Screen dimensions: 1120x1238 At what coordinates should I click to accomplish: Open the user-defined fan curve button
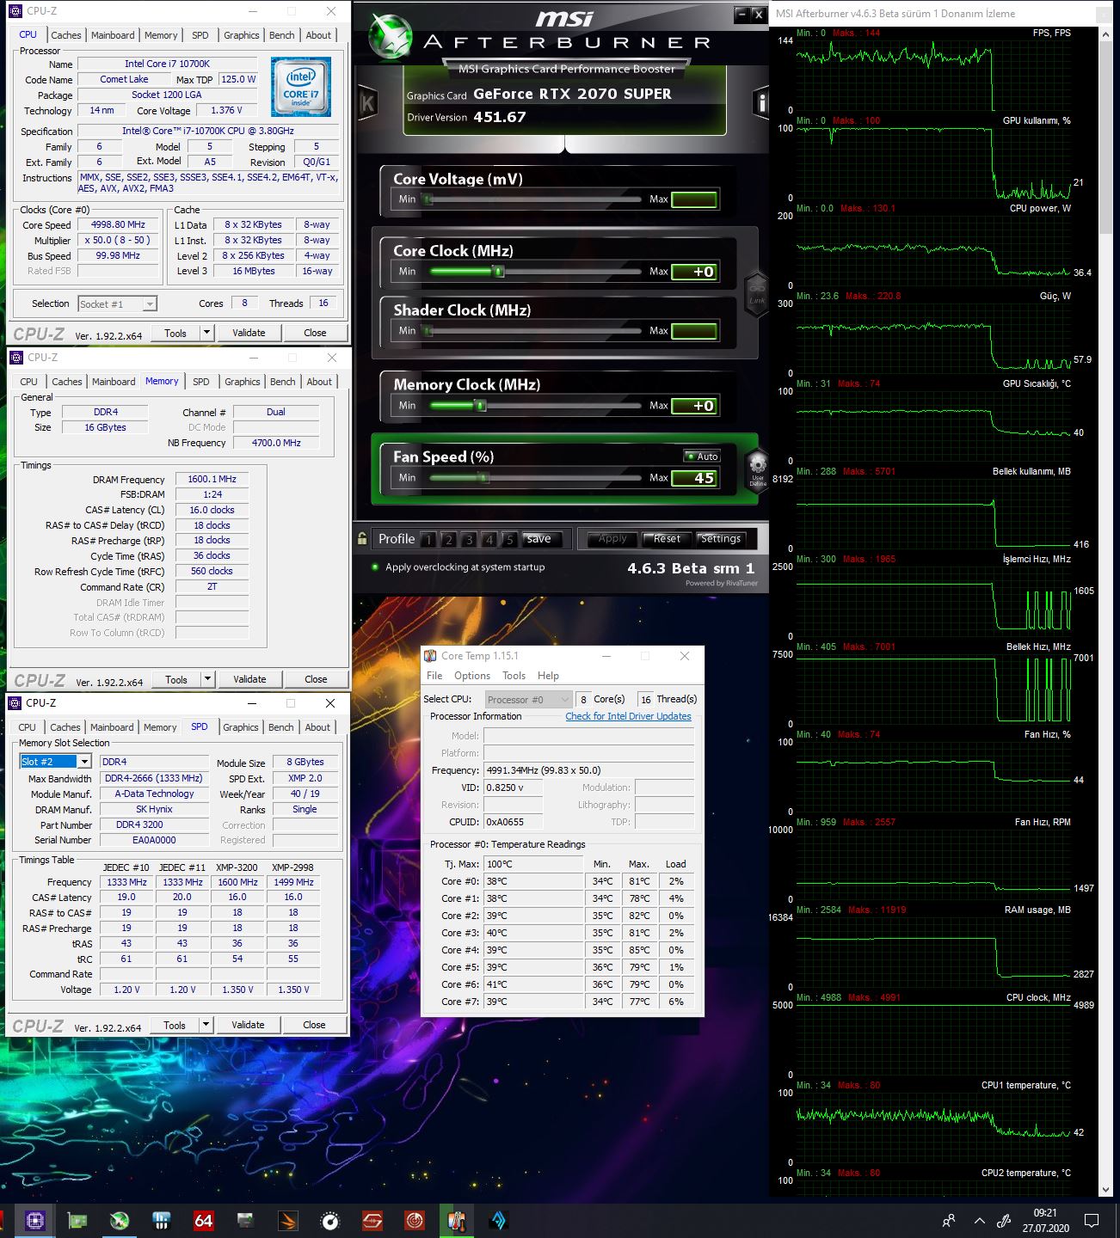tap(757, 471)
